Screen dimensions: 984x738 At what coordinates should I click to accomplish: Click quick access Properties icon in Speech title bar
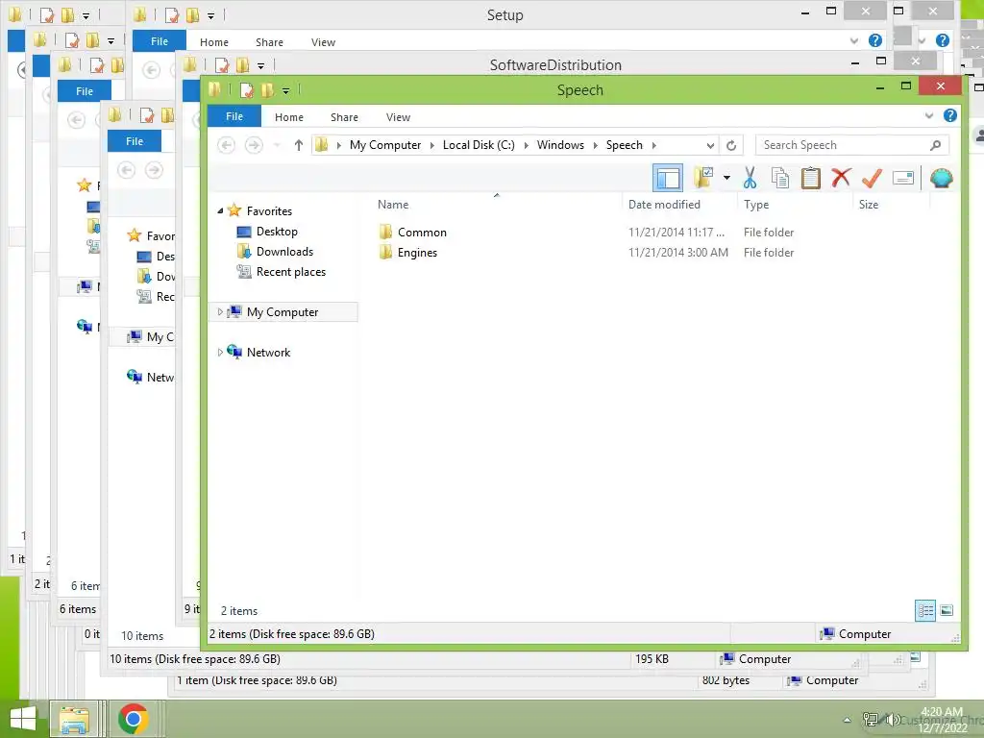point(247,90)
